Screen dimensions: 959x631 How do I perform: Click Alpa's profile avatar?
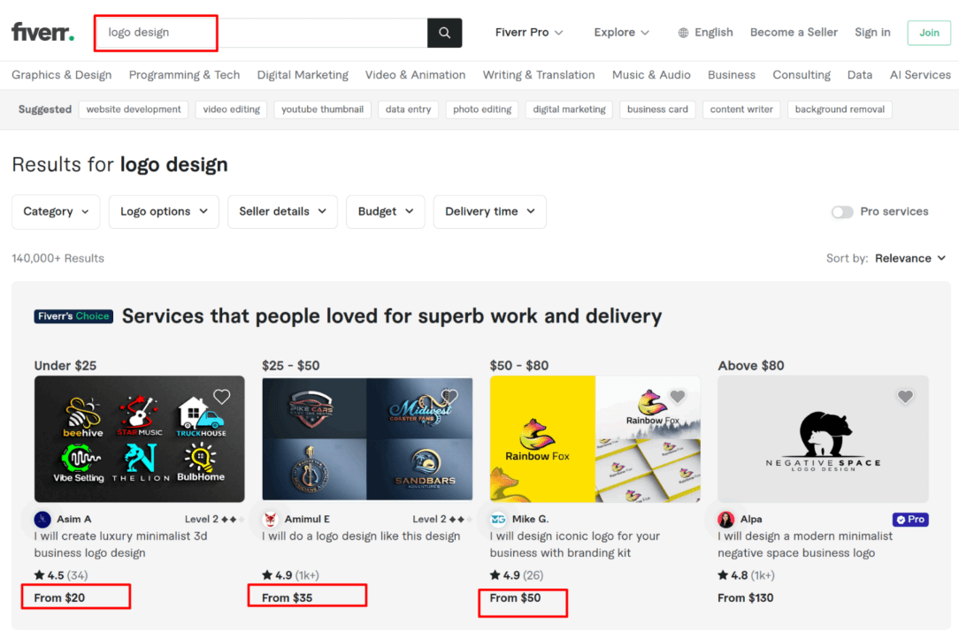coord(726,520)
